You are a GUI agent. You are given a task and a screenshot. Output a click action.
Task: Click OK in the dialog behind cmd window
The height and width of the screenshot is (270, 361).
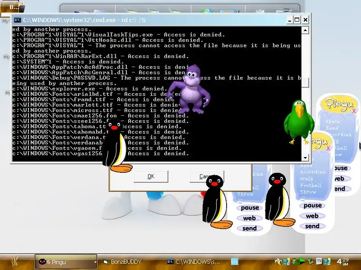click(151, 176)
